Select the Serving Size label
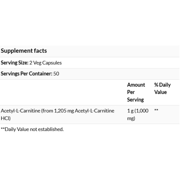The image size is (180, 180). coord(15,63)
